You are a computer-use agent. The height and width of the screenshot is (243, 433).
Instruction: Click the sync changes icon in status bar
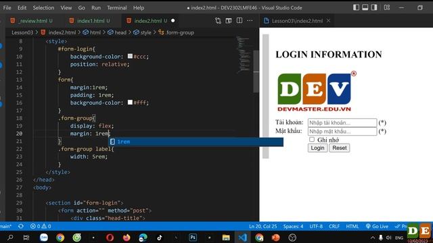pyautogui.click(x=21, y=226)
